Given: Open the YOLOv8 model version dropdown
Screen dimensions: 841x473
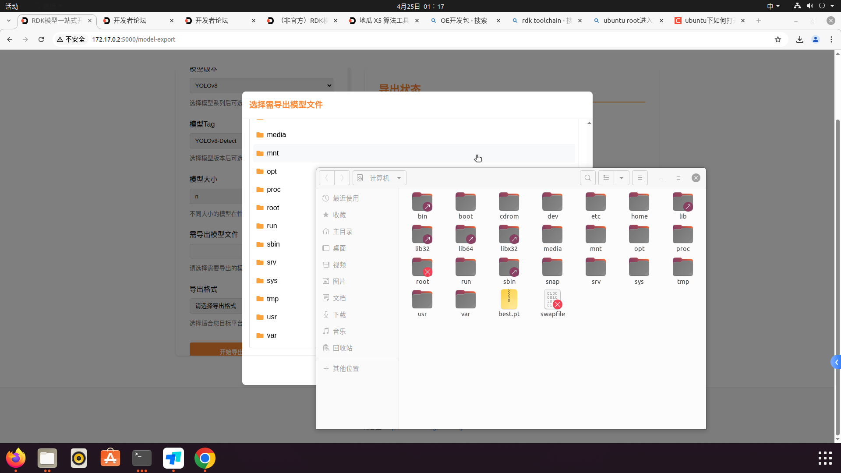Looking at the screenshot, I should (x=261, y=85).
